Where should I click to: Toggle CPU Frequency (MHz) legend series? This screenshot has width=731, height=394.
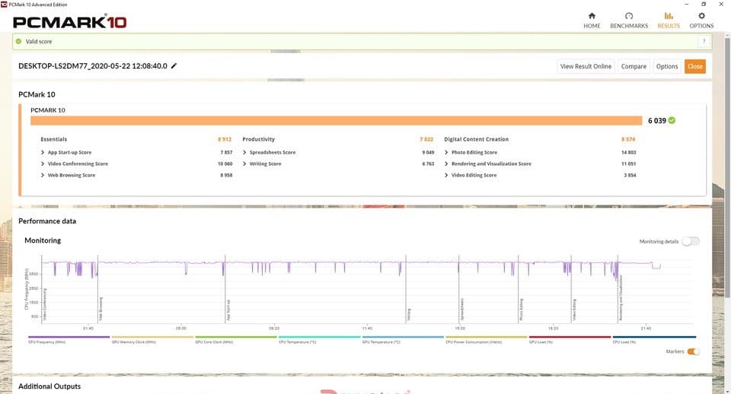(69, 339)
